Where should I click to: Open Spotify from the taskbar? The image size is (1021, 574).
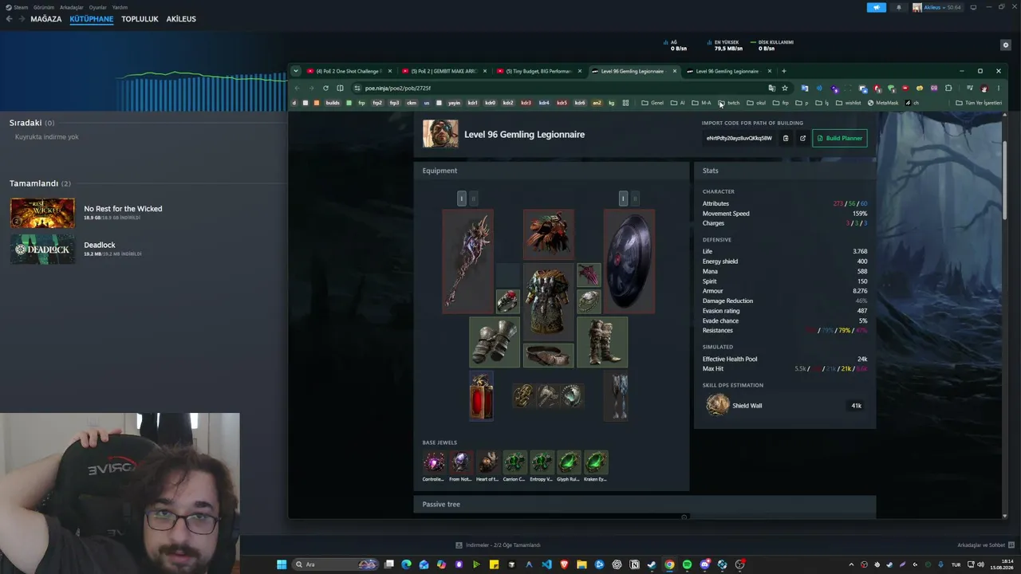coord(687,564)
